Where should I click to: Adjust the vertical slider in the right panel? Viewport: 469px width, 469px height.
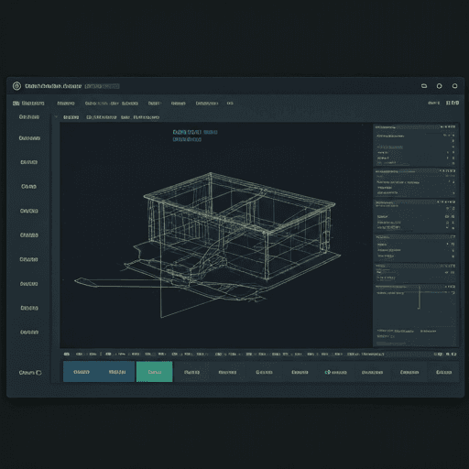[x=420, y=297]
